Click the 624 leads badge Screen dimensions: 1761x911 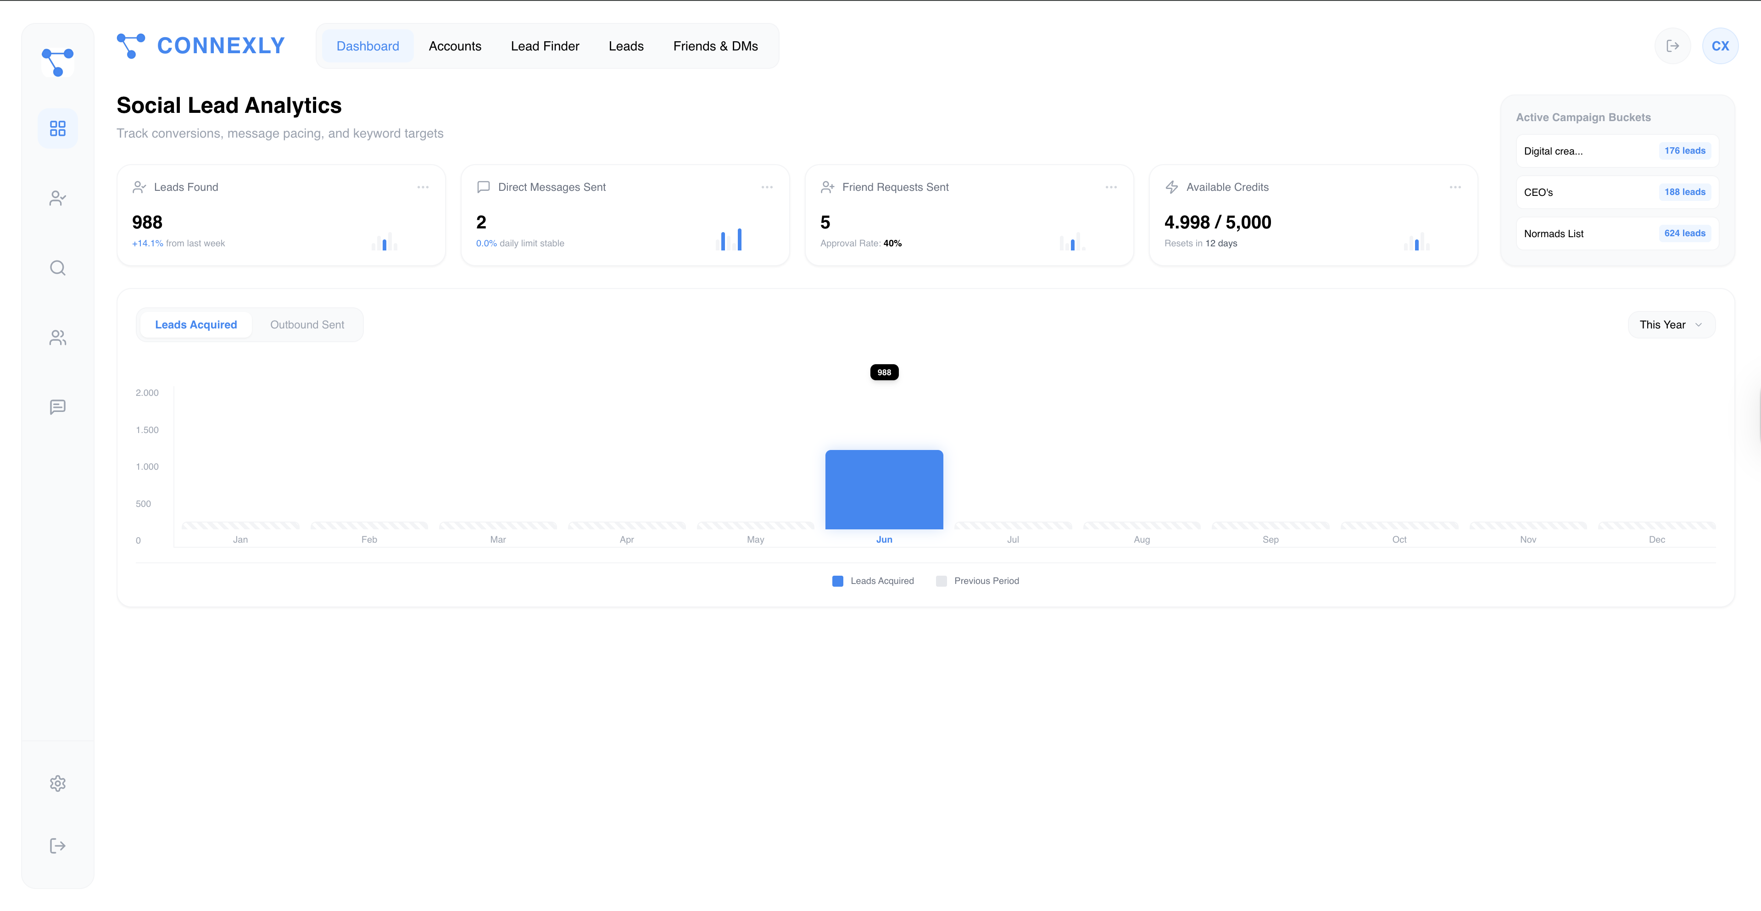click(1684, 233)
